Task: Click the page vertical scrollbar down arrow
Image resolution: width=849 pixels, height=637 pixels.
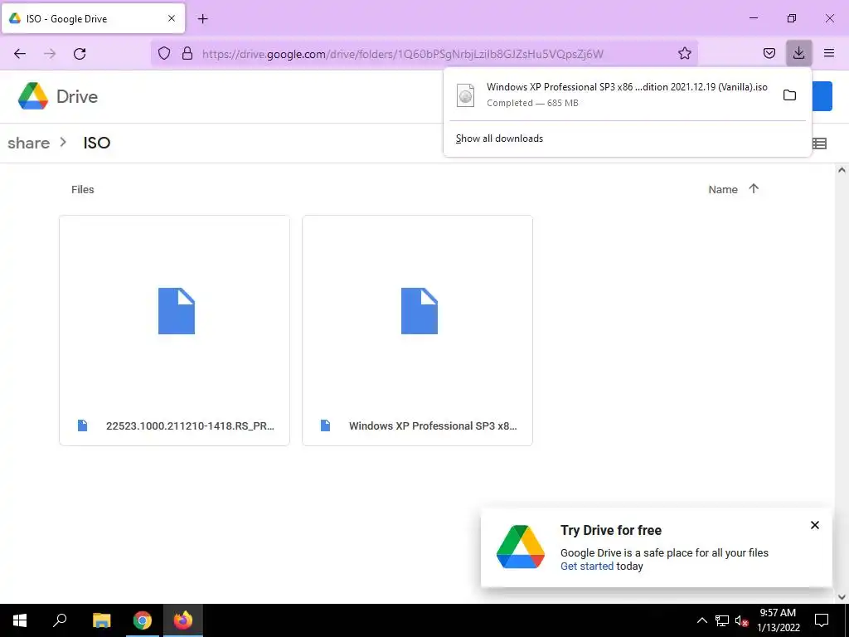Action: pyautogui.click(x=842, y=597)
